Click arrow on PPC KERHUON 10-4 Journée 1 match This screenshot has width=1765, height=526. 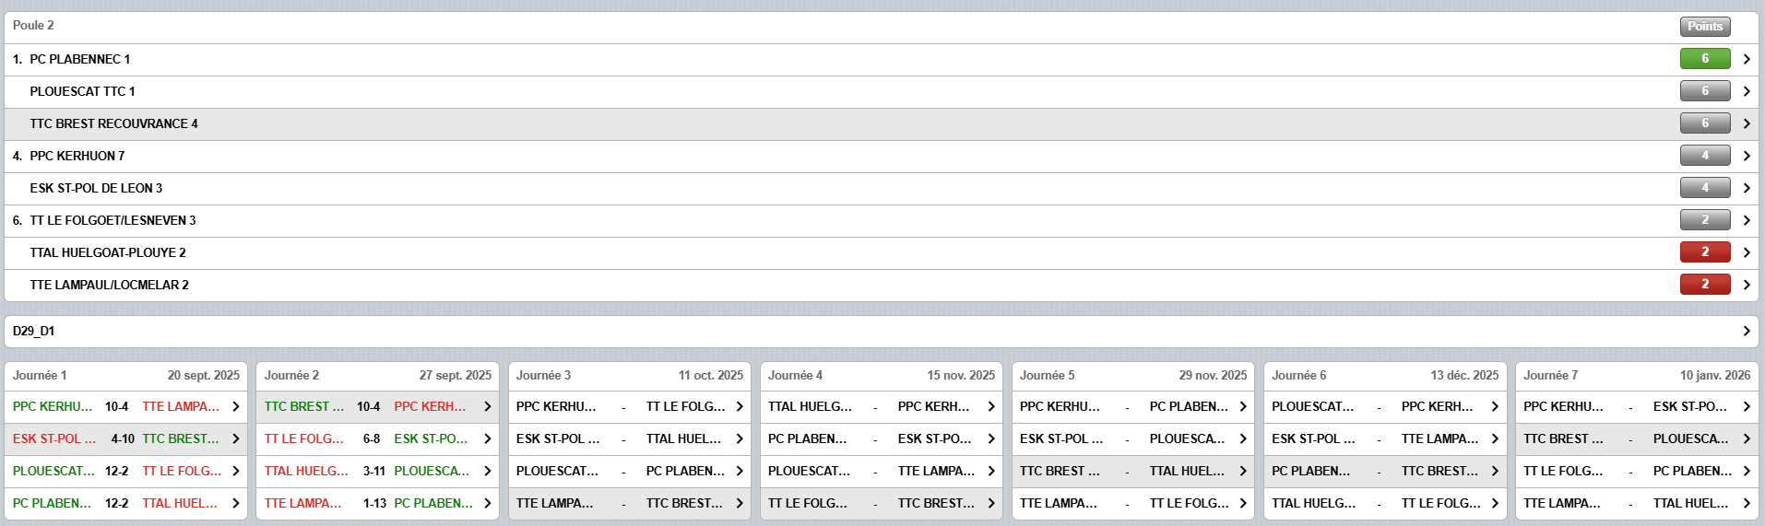pos(235,406)
